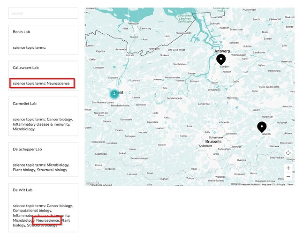
Task: Zoom in with the map plus button
Action: pos(288,168)
